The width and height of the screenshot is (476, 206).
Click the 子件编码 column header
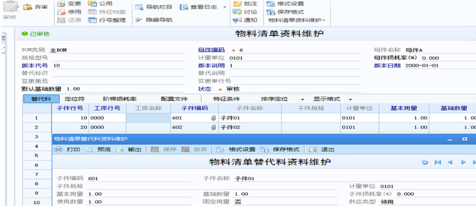[195, 108]
